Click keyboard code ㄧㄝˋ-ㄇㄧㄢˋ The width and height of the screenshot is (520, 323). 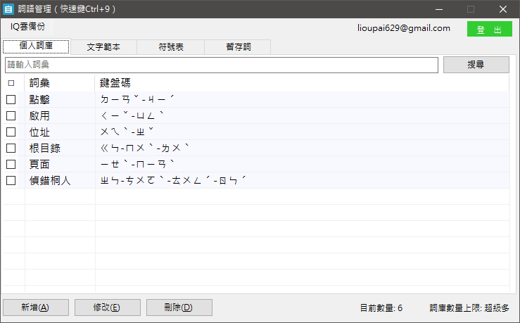click(137, 164)
